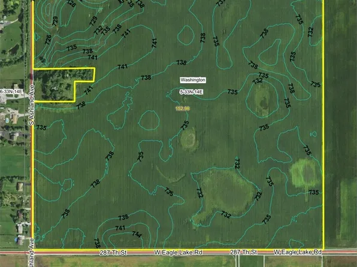Click the wooded farmstead parcel excluded by yellow outline
357x267 pixels.
pos(60,85)
